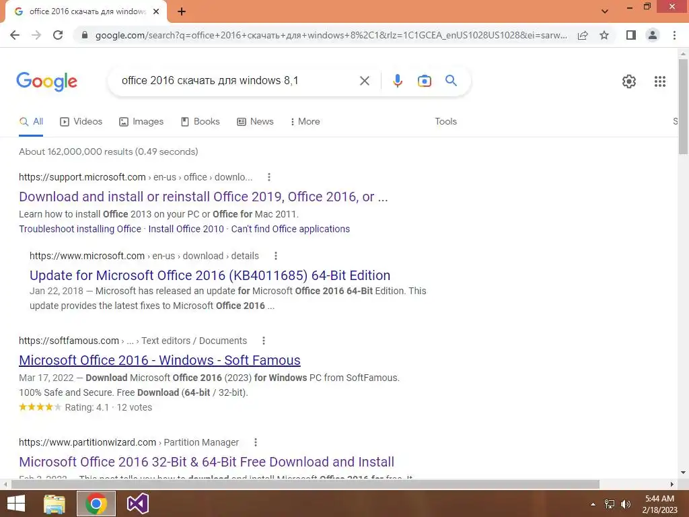Switch to News results tab
The image size is (689, 517).
pos(255,122)
